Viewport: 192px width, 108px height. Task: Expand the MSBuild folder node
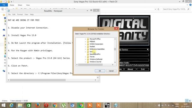tap(85, 41)
